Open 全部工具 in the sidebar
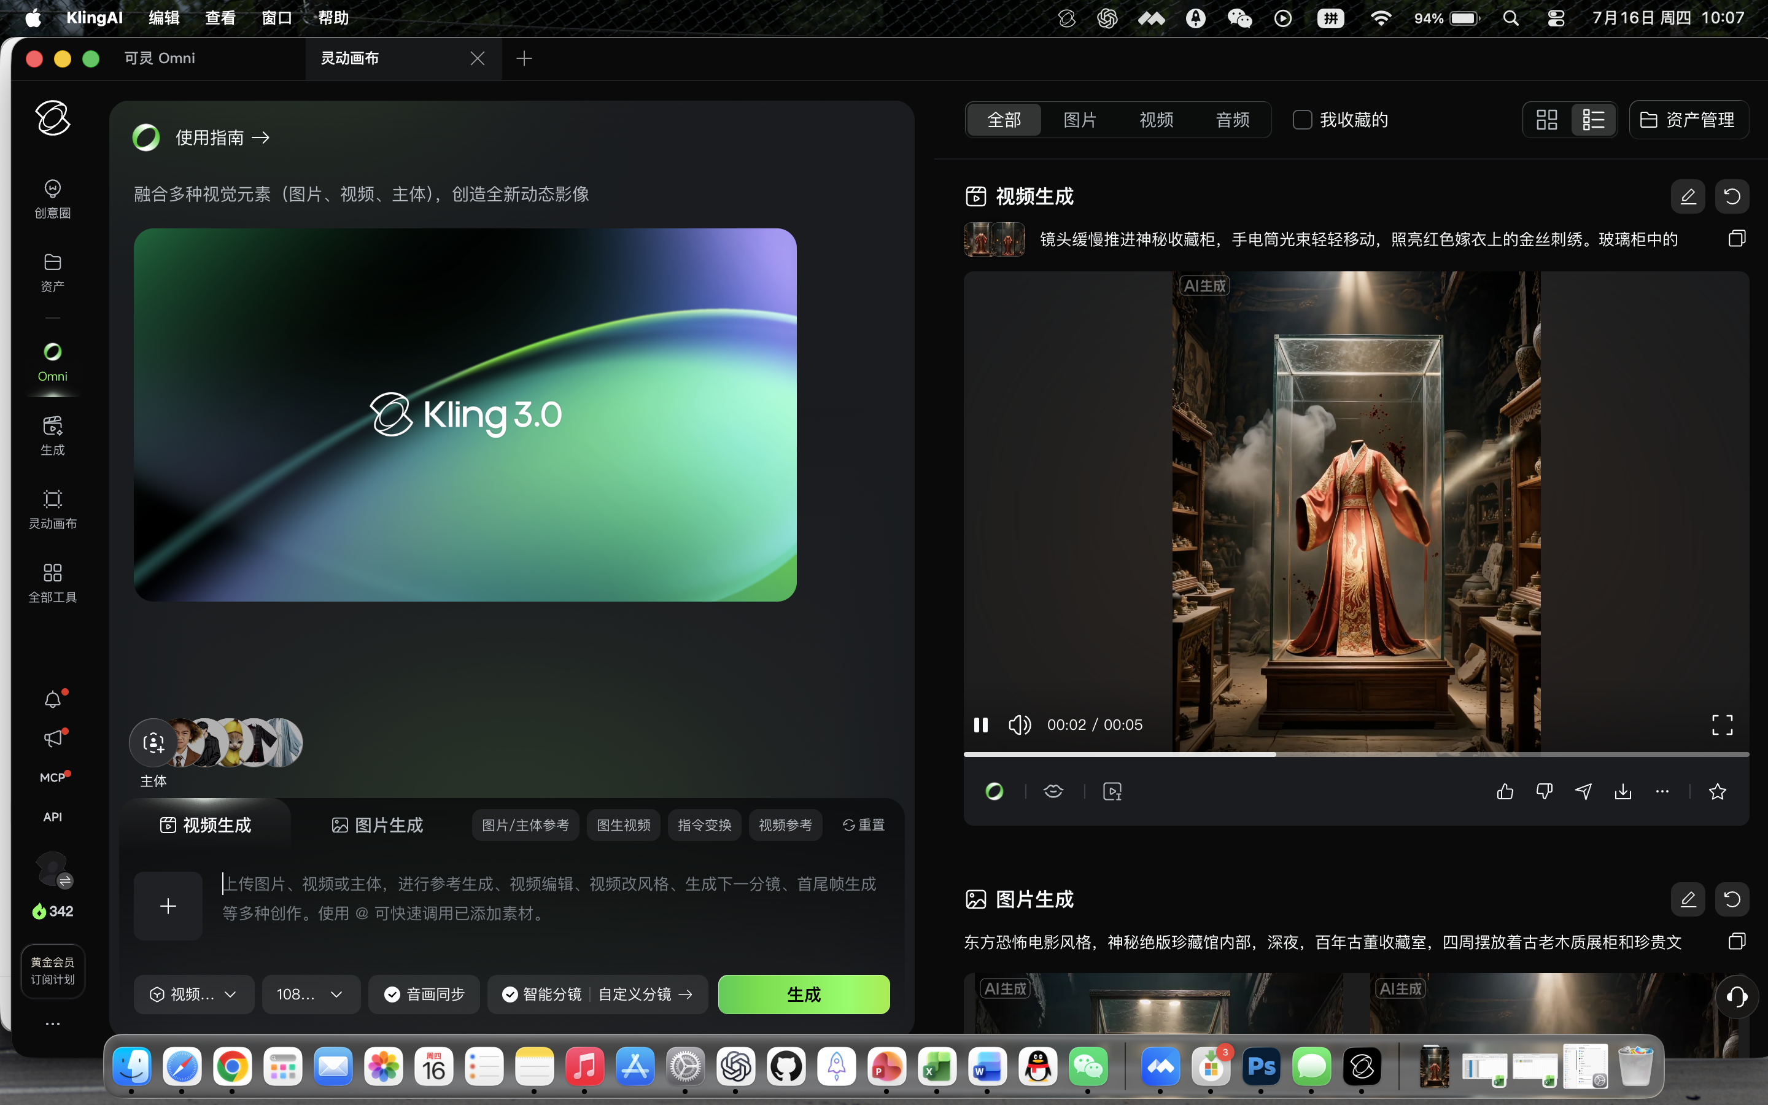Viewport: 1768px width, 1105px height. [x=53, y=584]
